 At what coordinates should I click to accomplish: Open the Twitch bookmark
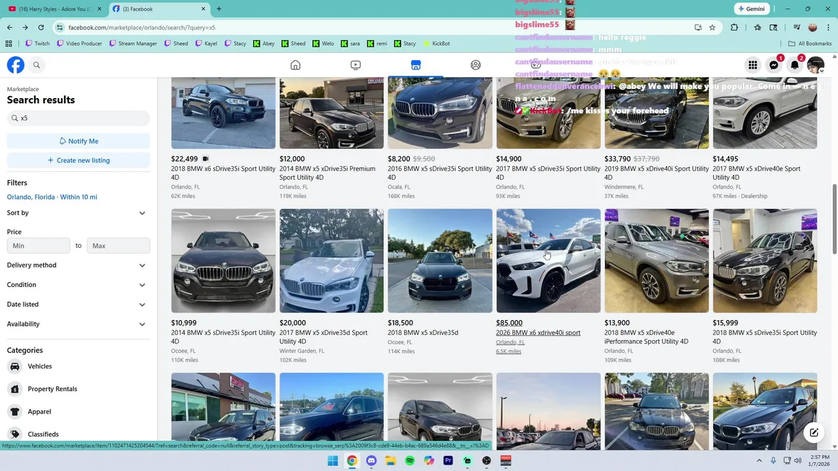coord(37,44)
